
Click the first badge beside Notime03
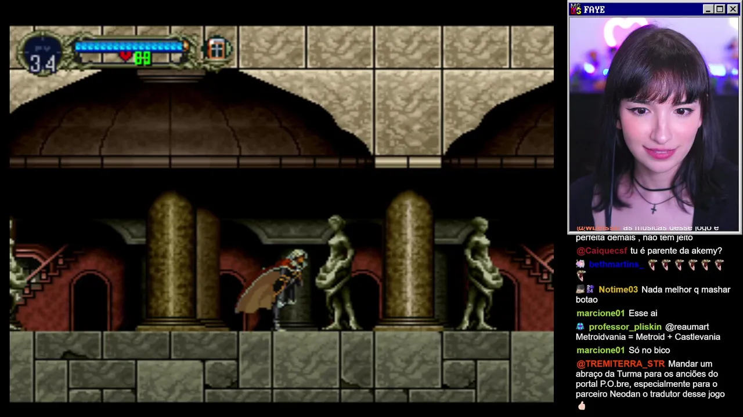pyautogui.click(x=580, y=290)
